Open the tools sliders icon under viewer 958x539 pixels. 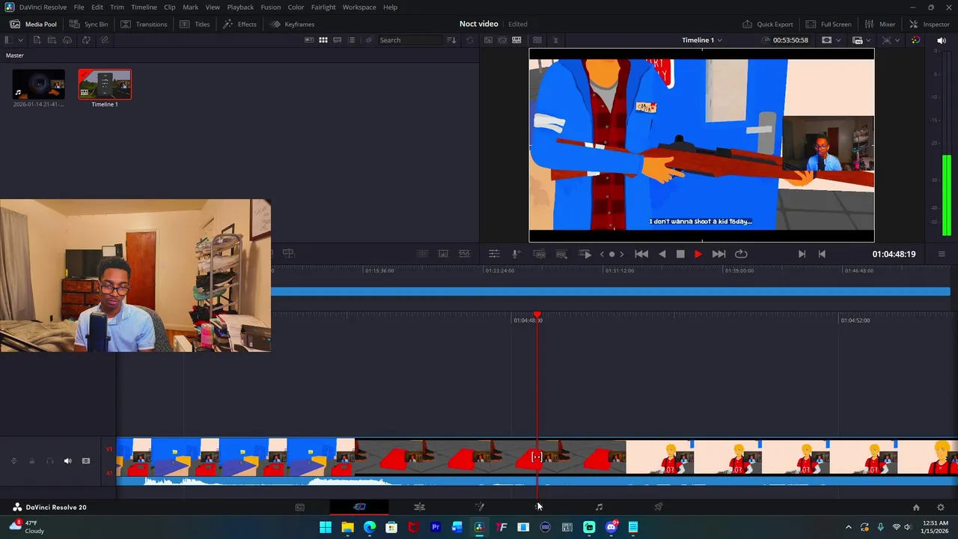coord(494,254)
